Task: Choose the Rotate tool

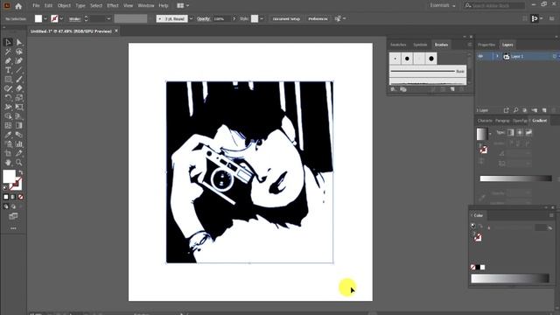Action: [x=8, y=98]
